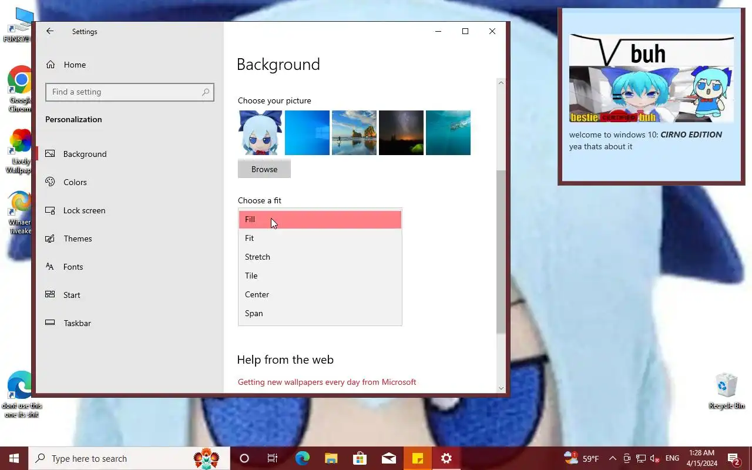Choose Center in fit dropdown
Viewport: 752px width, 470px height.
point(320,294)
